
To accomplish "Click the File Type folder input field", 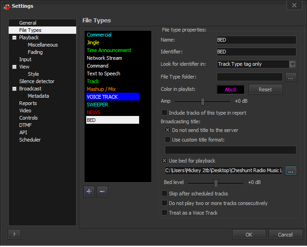I will (250, 78).
